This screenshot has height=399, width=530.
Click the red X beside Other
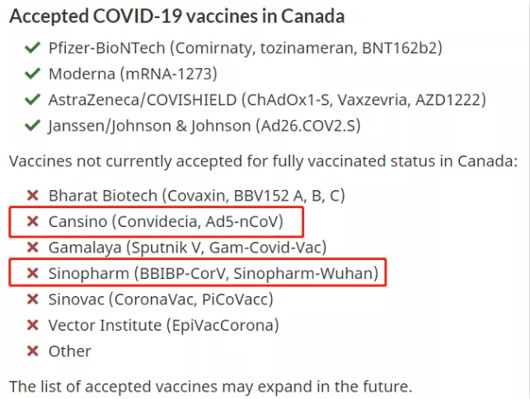(33, 351)
